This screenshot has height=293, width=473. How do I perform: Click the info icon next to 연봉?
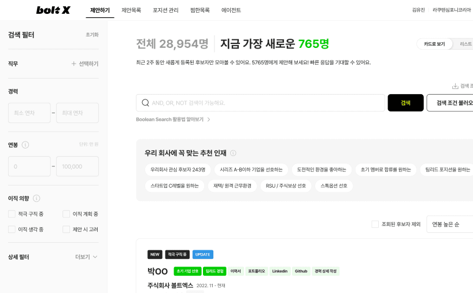pyautogui.click(x=25, y=144)
